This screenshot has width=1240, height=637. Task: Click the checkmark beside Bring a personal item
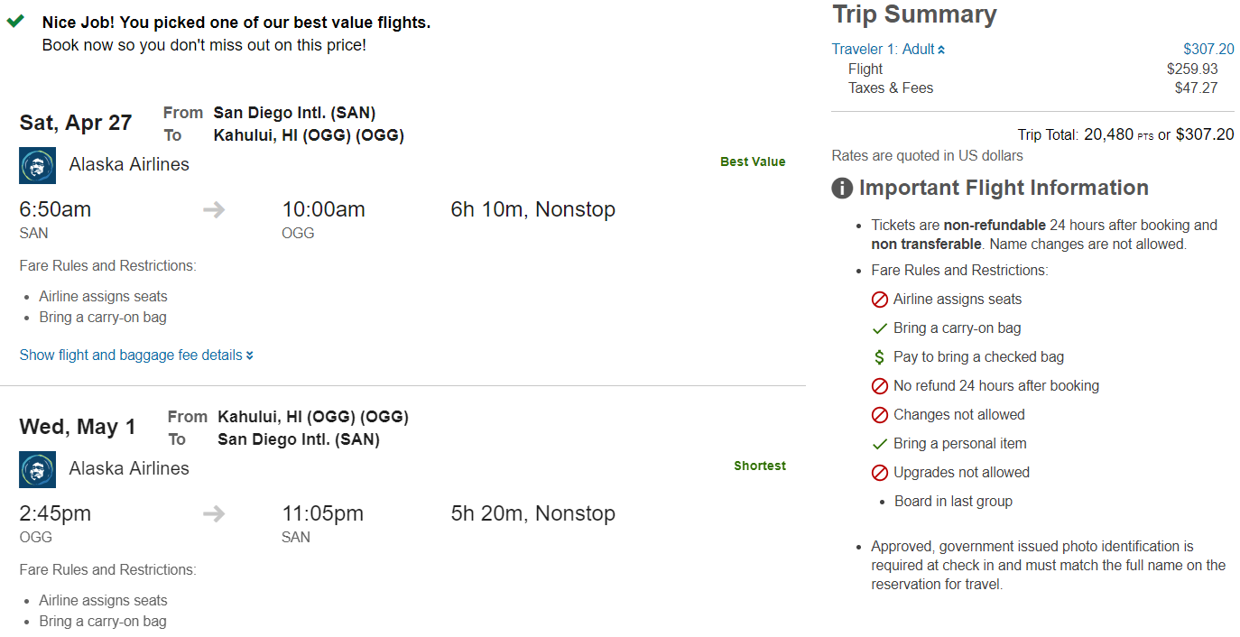tap(880, 444)
